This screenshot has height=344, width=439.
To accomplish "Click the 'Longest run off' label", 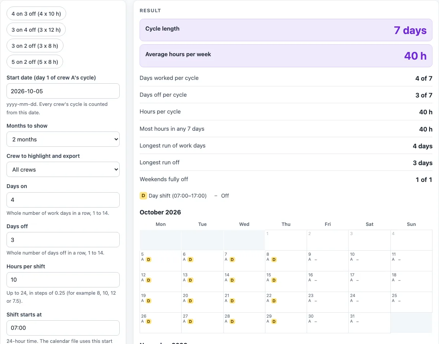I will point(159,162).
